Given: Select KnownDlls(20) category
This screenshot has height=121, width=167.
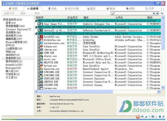Looking at the screenshot, I should pos(14,65).
